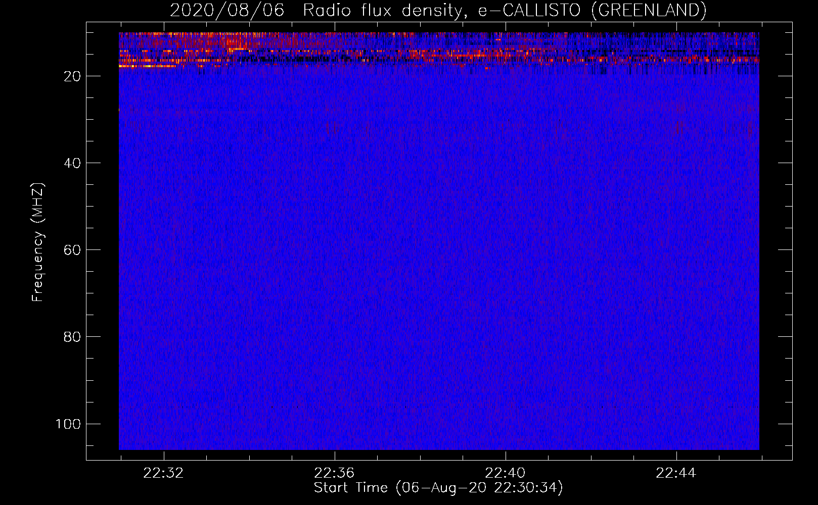Click the 22:44 time tick label
The image size is (818, 505).
tap(676, 473)
